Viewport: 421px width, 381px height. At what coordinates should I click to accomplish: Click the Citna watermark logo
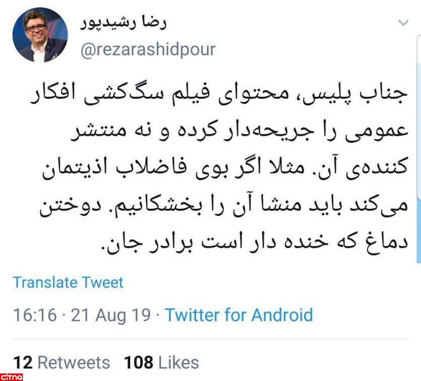[11, 377]
